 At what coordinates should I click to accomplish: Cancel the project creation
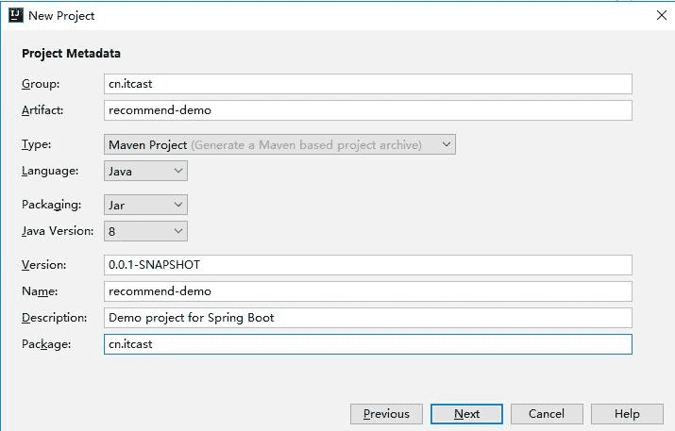547,414
